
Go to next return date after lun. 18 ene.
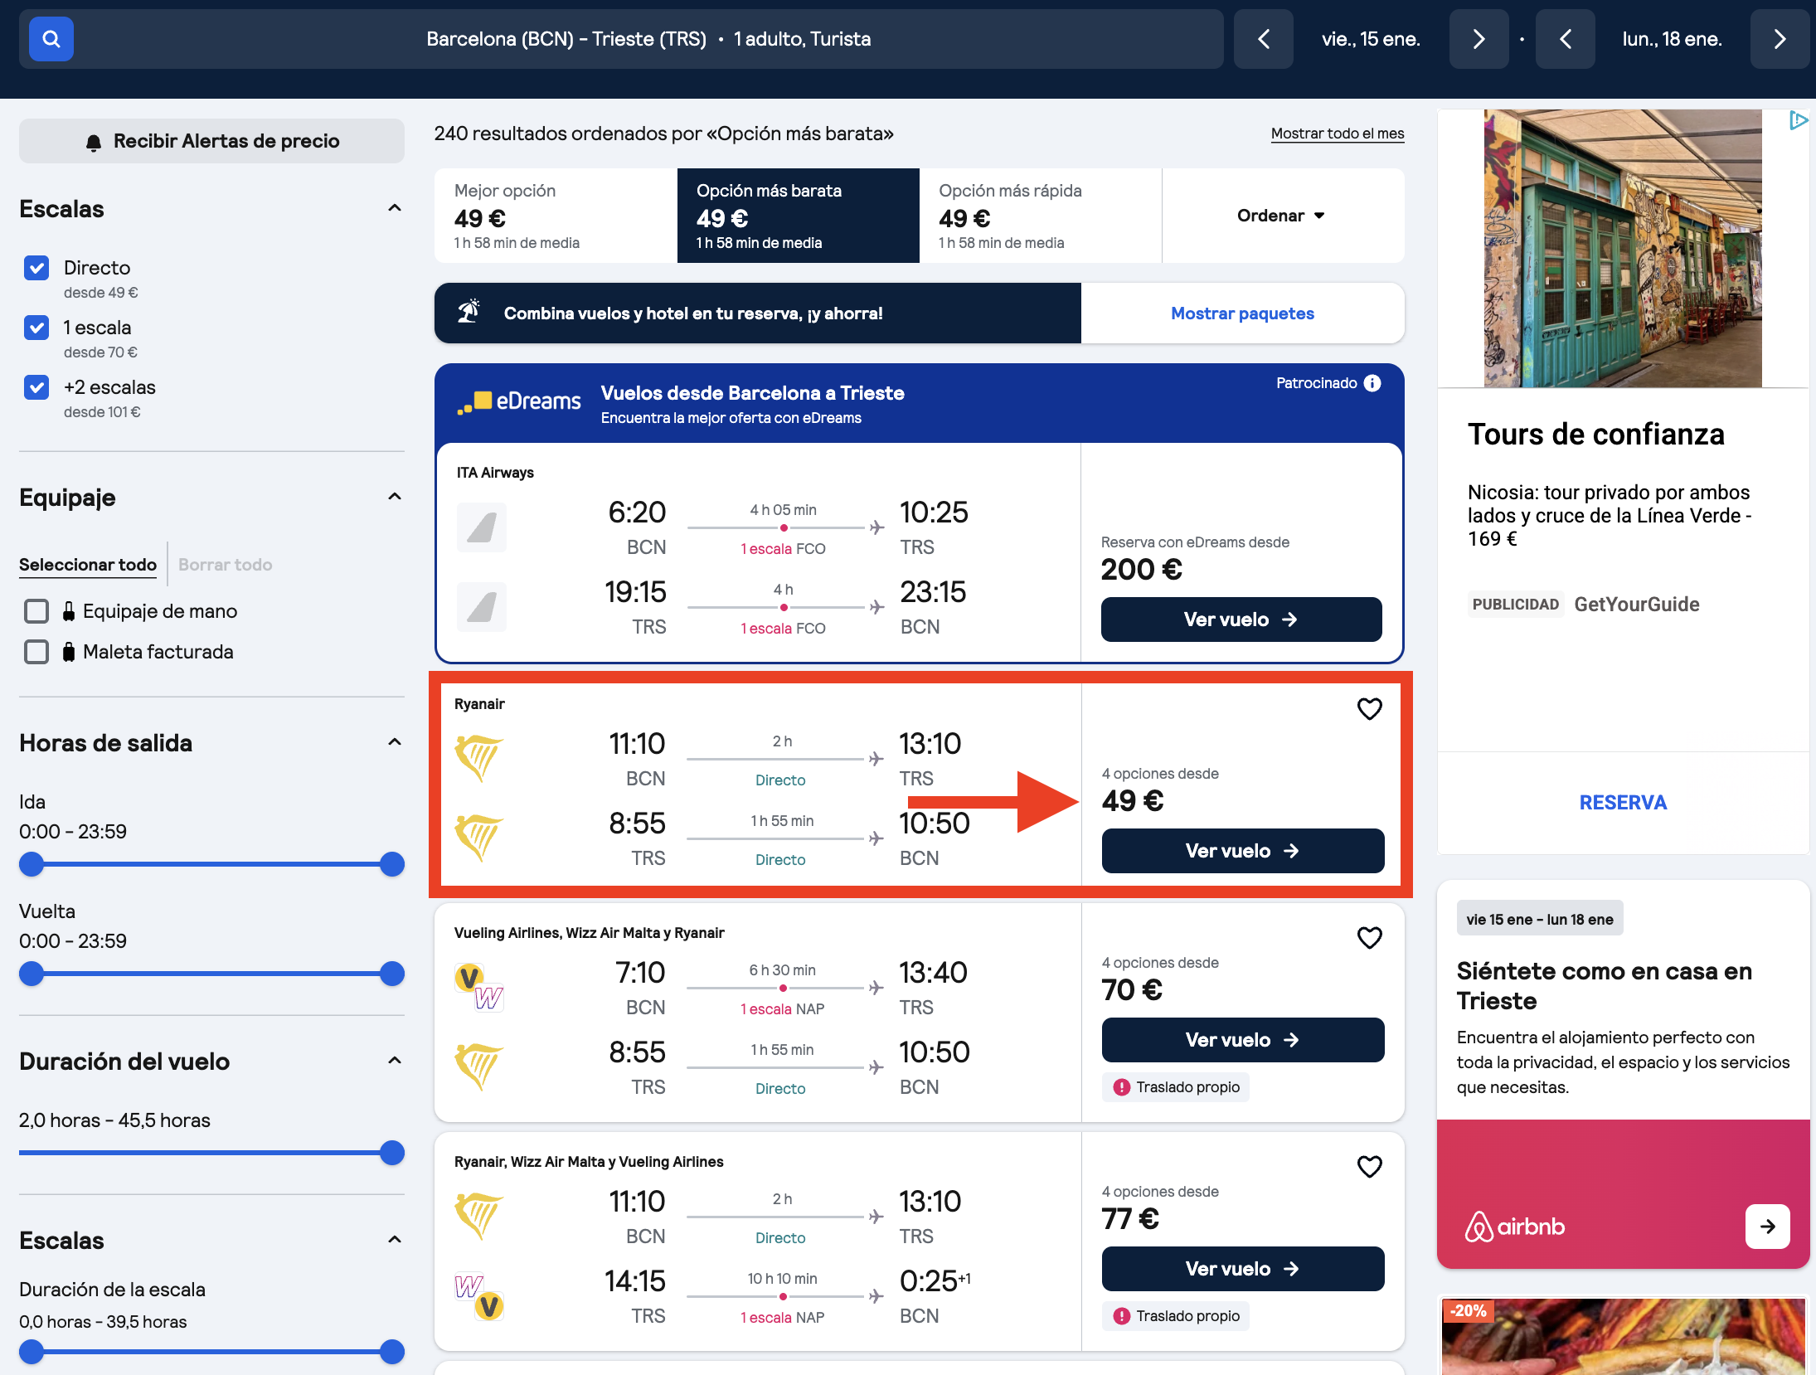(x=1780, y=39)
